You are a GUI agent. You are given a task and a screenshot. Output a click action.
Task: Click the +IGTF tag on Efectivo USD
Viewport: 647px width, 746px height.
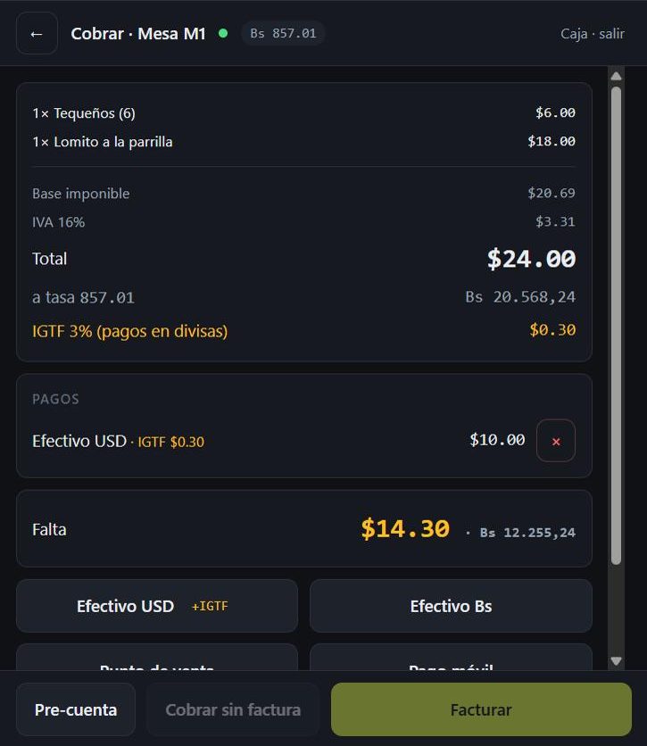(x=210, y=606)
